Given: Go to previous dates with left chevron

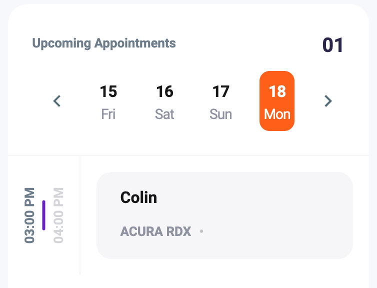Looking at the screenshot, I should [57, 101].
